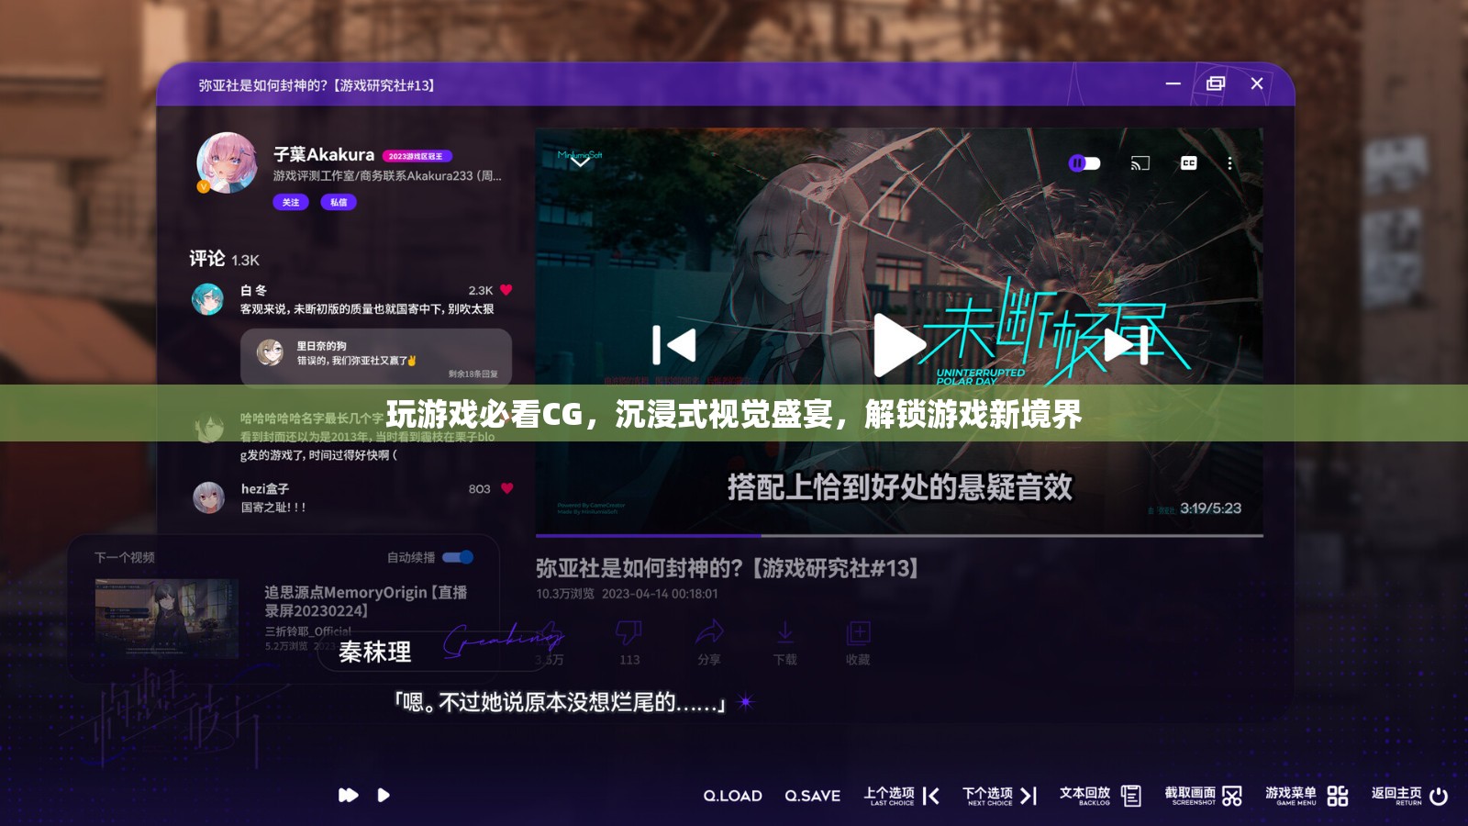Like hezi盒子's comment with the 803 heart
Image resolution: width=1468 pixels, height=826 pixels.
pos(507,489)
